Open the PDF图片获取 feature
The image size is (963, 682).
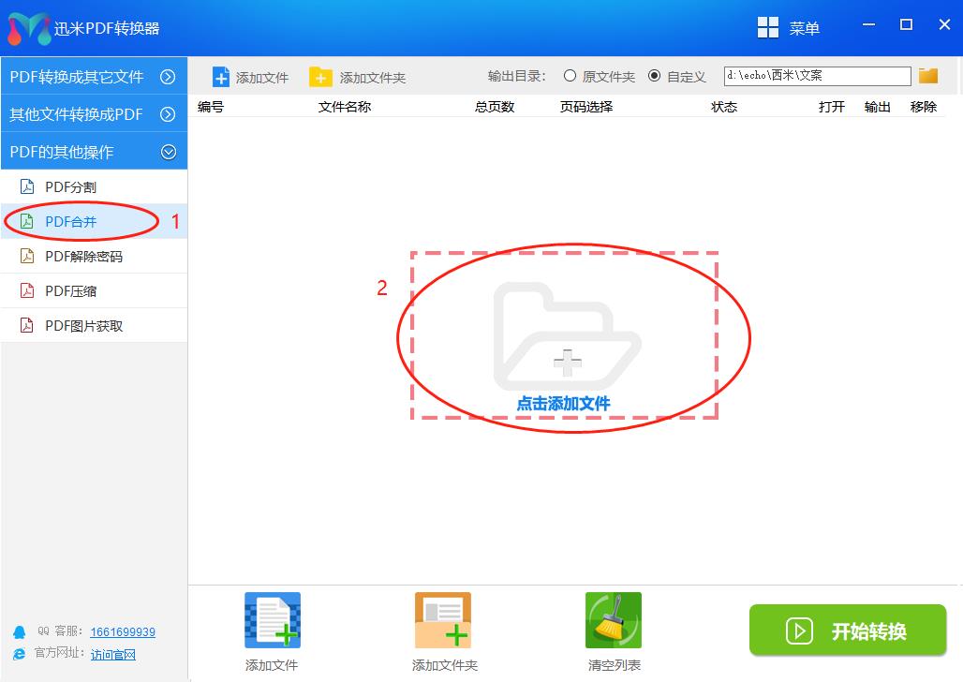click(84, 325)
